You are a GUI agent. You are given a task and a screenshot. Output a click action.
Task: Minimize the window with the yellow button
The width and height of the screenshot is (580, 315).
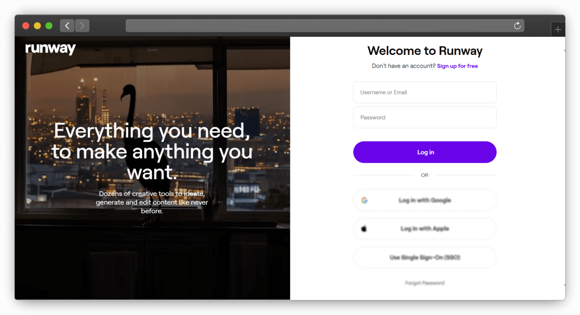pos(37,25)
